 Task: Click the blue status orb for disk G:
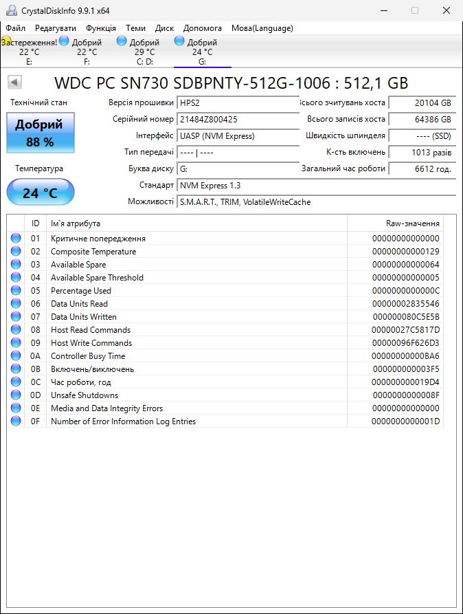(x=179, y=41)
